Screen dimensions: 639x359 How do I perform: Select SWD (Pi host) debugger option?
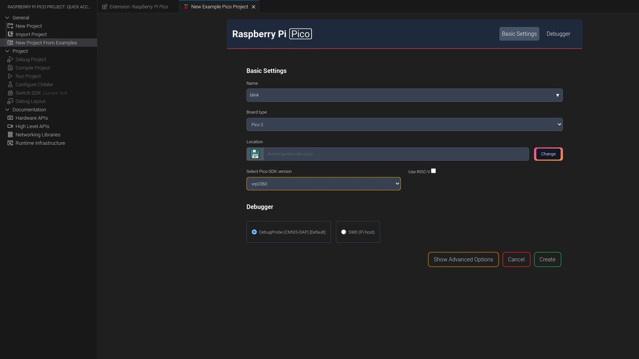(358, 232)
